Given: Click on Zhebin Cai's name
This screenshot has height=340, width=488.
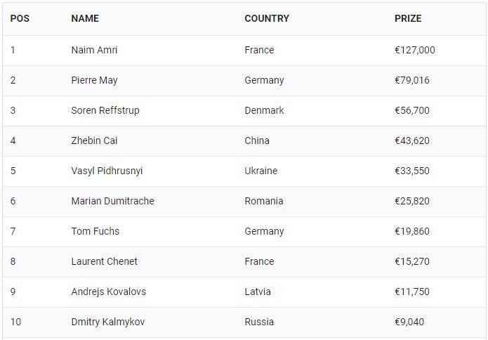Looking at the screenshot, I should tap(94, 140).
